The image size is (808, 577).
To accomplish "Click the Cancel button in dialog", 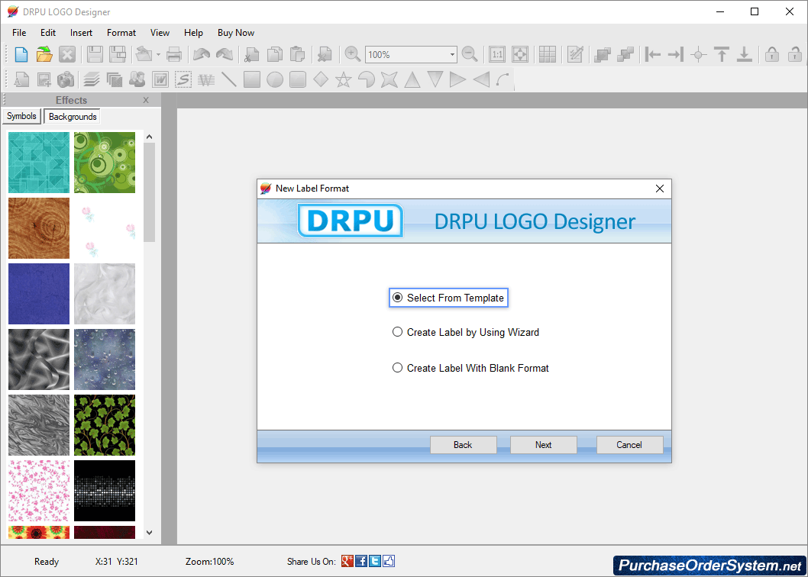I will pos(629,445).
